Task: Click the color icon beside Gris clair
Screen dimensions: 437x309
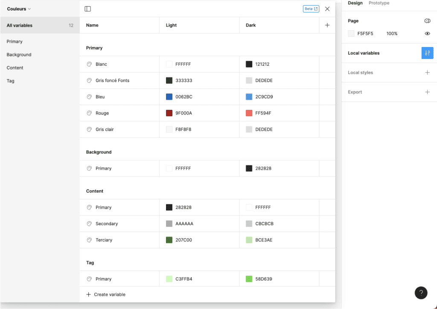Action: pyautogui.click(x=89, y=129)
